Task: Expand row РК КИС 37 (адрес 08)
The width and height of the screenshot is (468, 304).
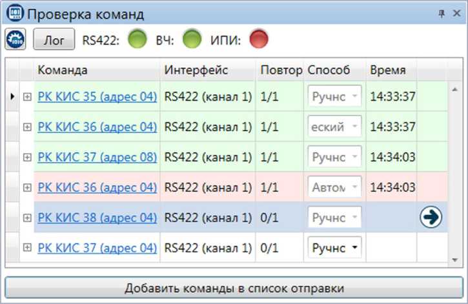Action: (x=27, y=157)
